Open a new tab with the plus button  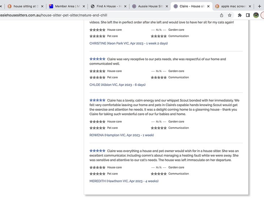coord(259,6)
